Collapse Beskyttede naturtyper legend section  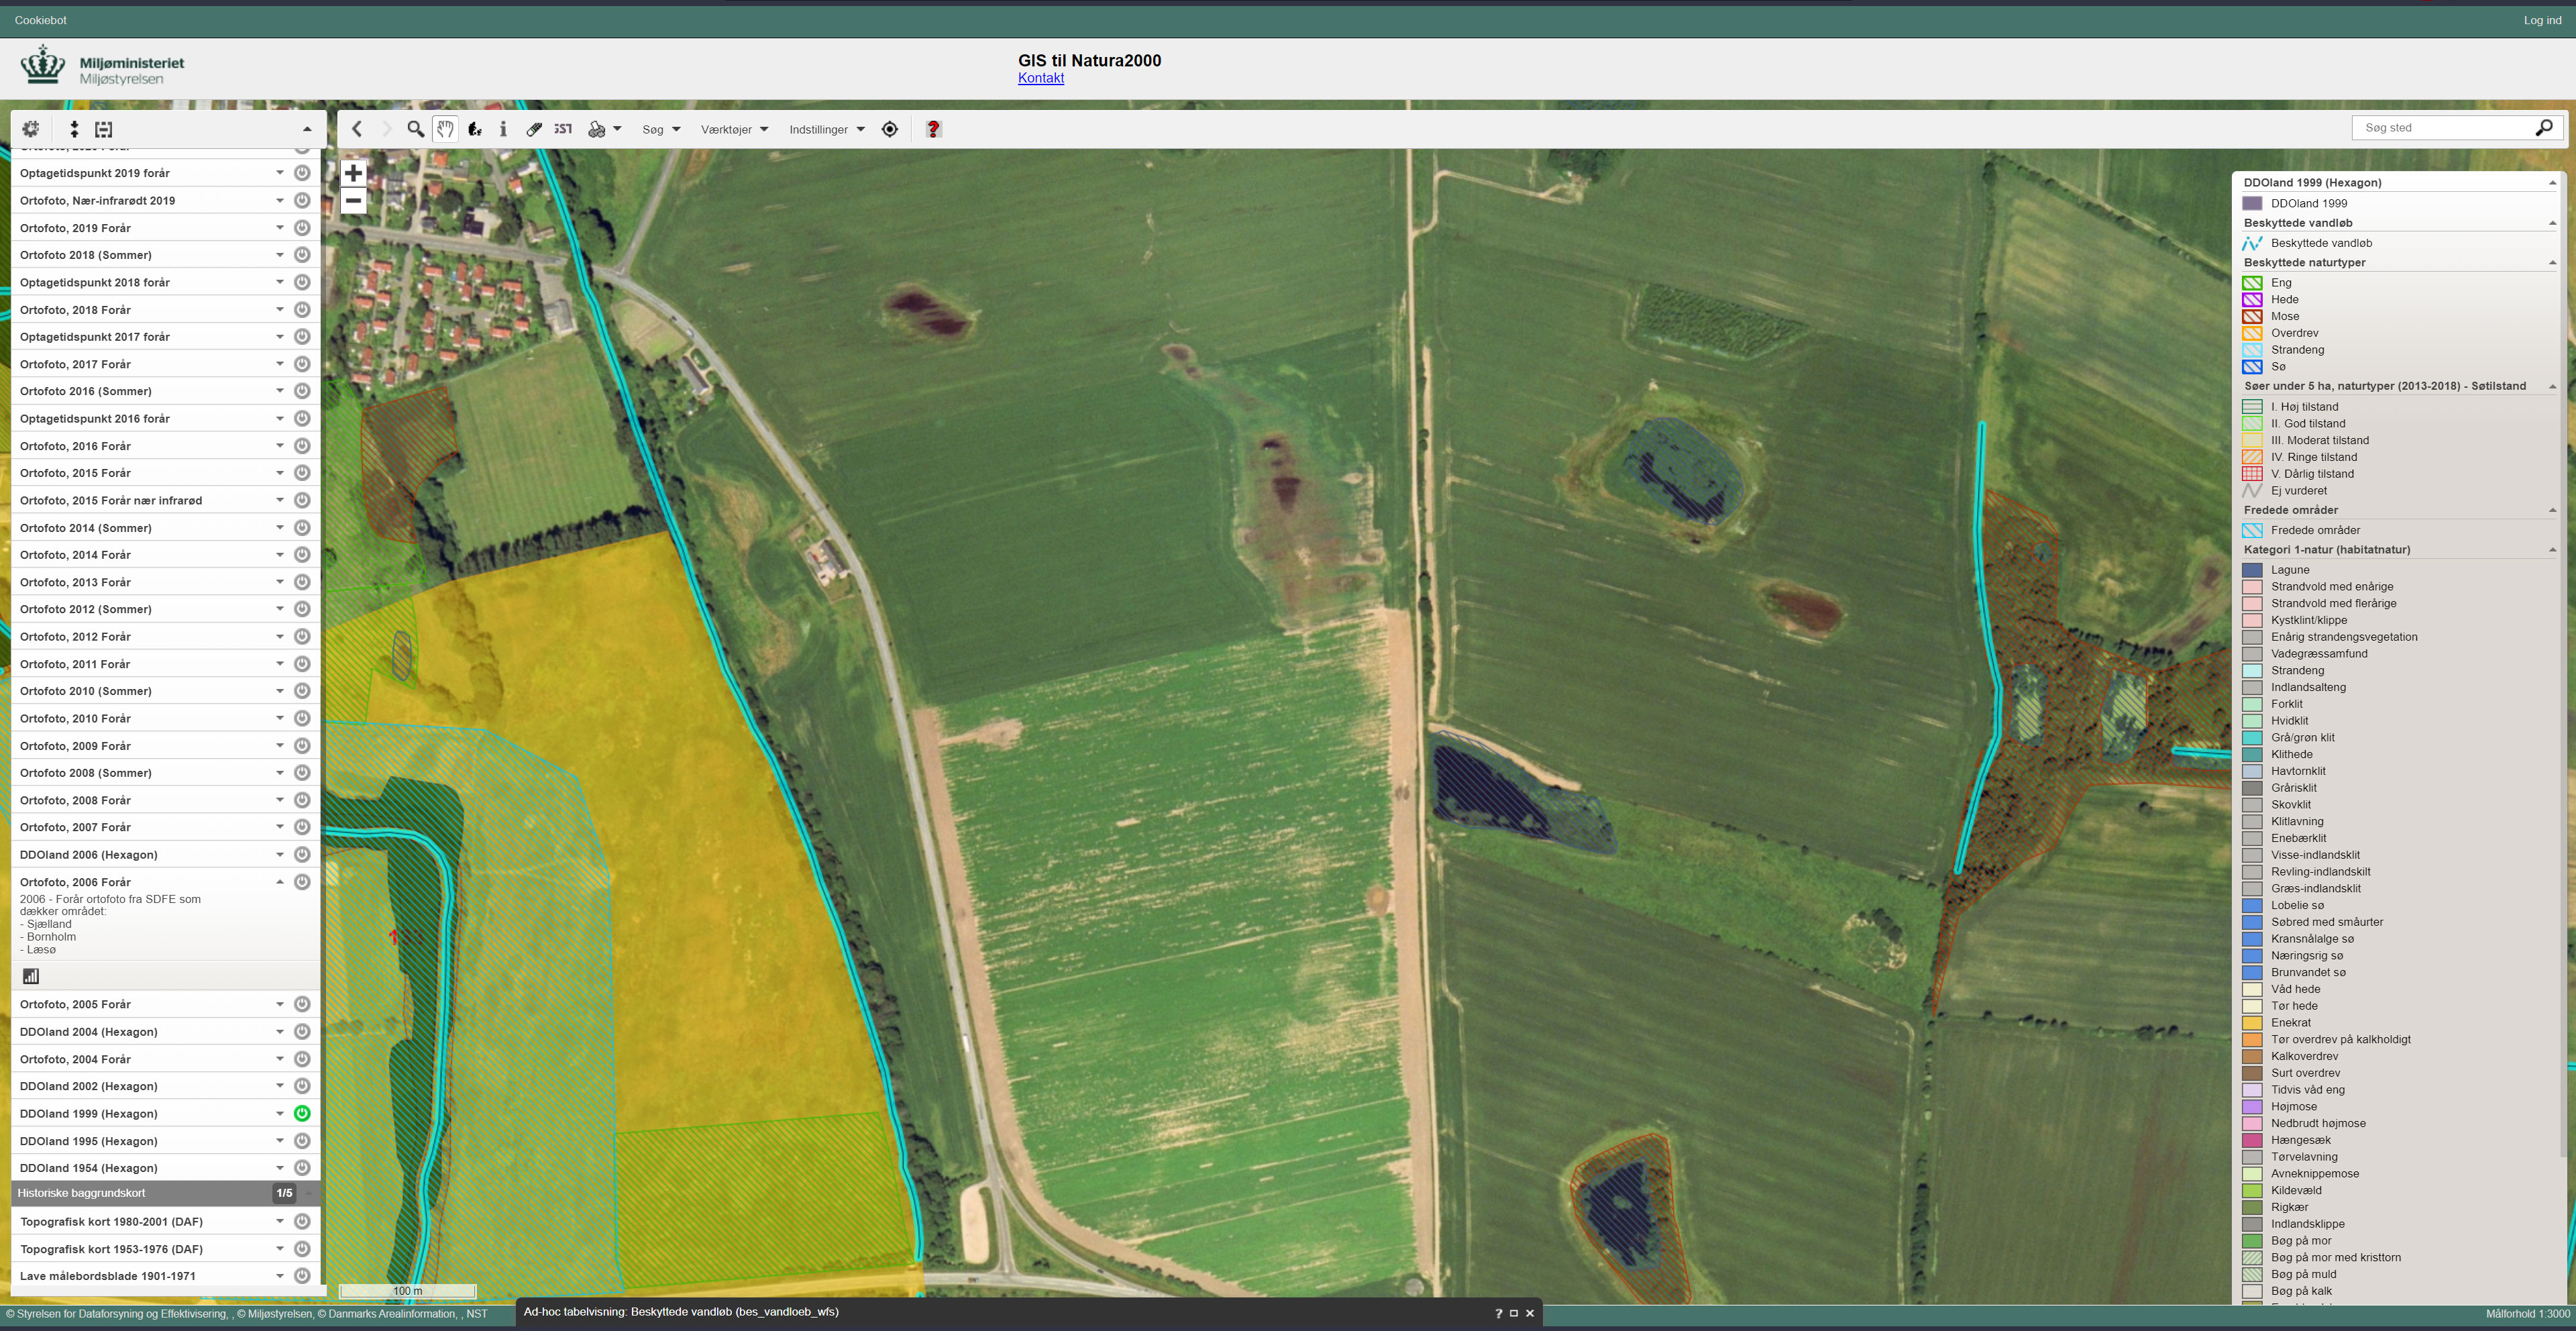(2552, 263)
